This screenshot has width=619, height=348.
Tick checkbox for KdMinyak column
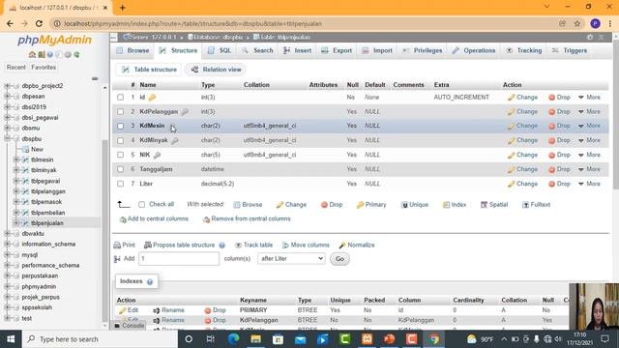[x=120, y=140]
